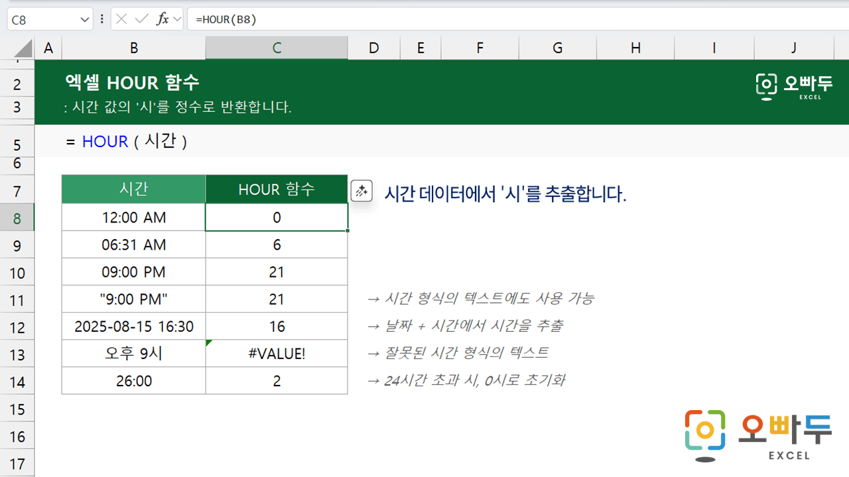Expand the Name Box dropdown arrow
Viewport: 849px width, 477px height.
tap(85, 20)
